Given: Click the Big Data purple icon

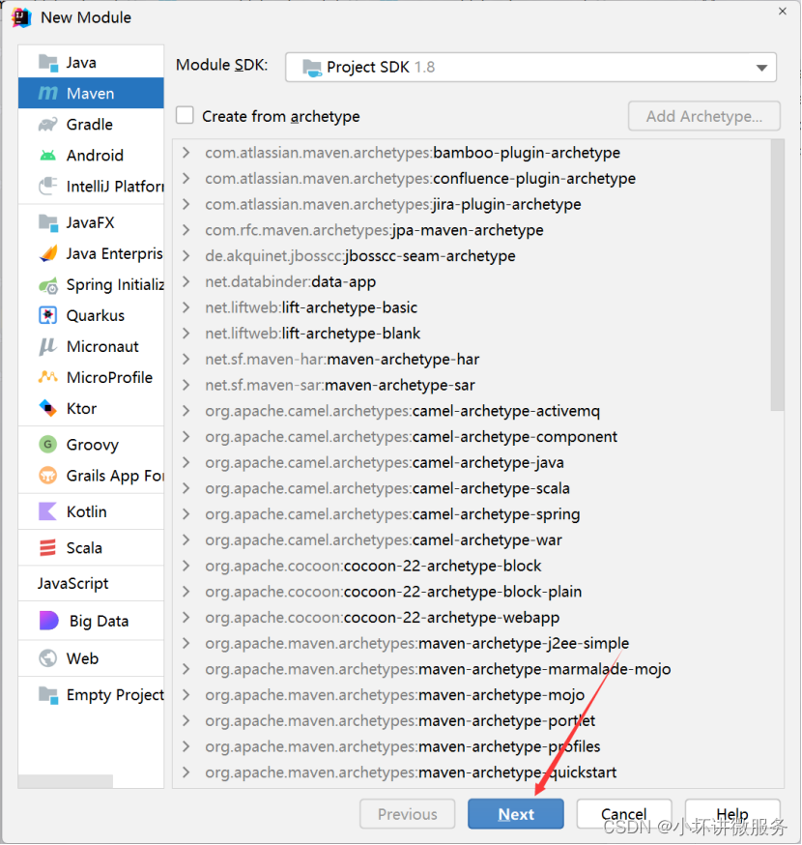Looking at the screenshot, I should (x=49, y=621).
